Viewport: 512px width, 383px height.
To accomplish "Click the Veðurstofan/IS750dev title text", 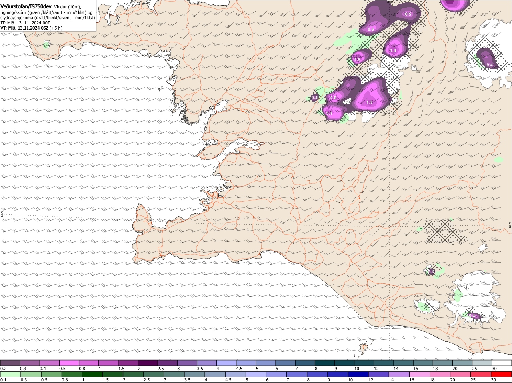I will [26, 6].
